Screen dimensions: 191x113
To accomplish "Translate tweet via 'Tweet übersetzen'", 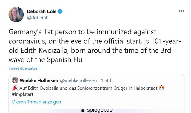I will (x=24, y=68).
